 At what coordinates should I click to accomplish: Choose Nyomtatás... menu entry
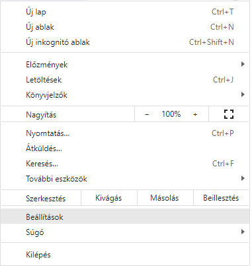tap(125, 133)
